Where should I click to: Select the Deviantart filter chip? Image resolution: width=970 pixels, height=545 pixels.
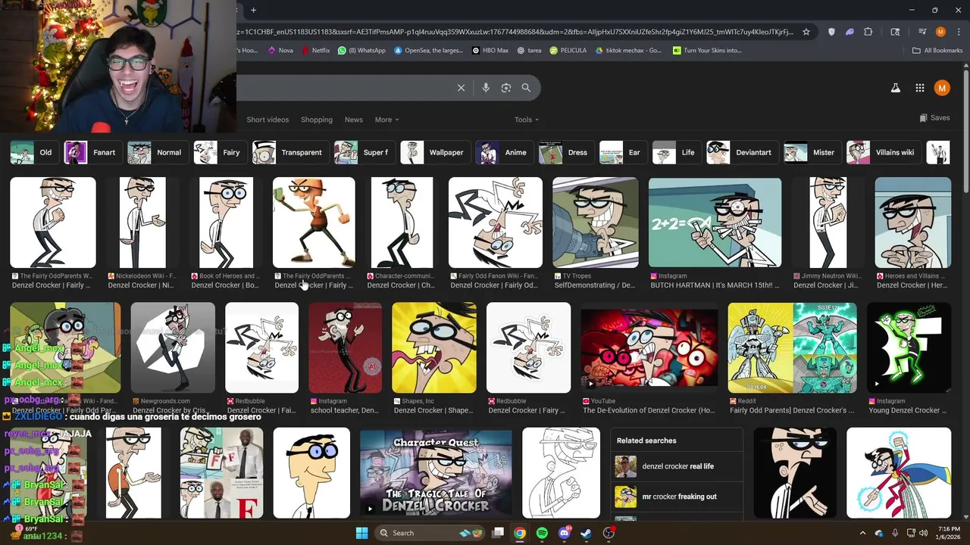coord(741,152)
